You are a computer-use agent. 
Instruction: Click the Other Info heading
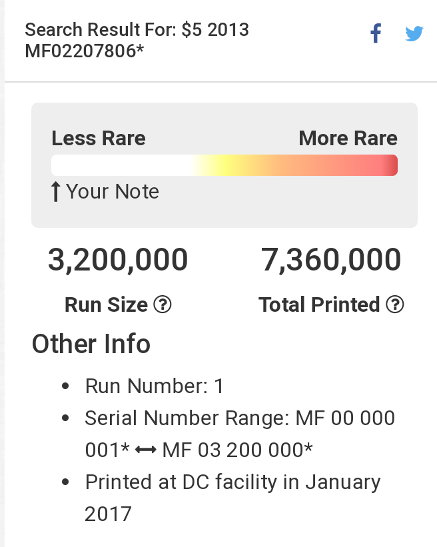point(91,344)
